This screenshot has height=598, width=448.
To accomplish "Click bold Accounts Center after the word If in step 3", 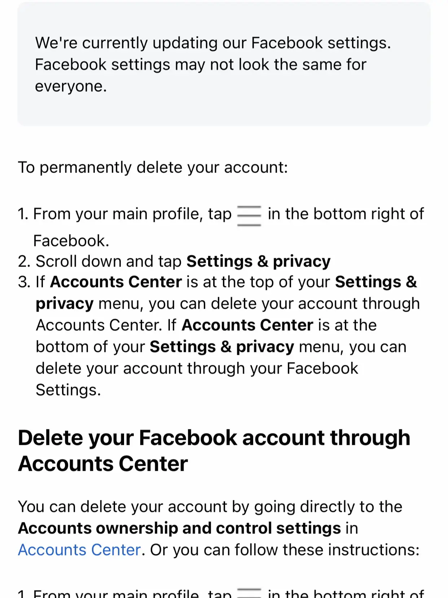I will (x=116, y=282).
